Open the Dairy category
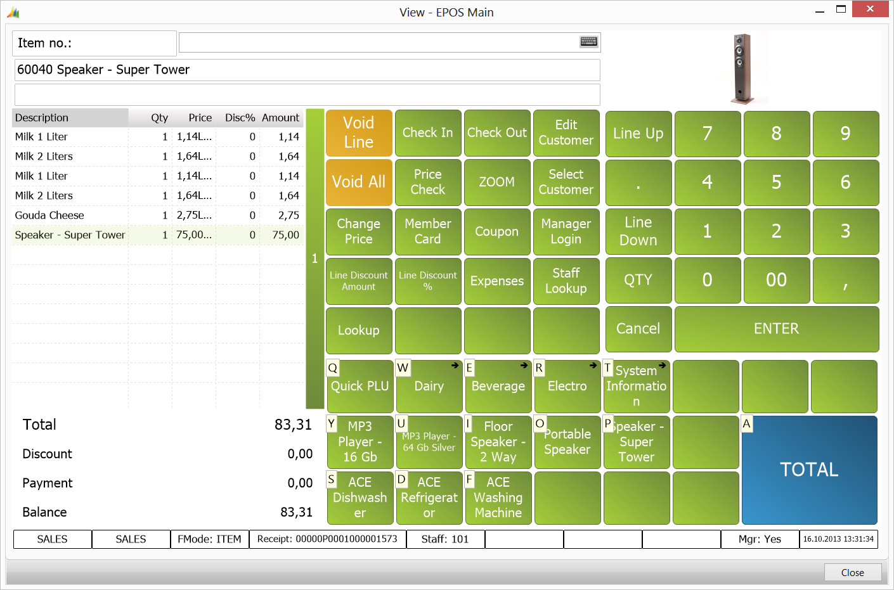Image resolution: width=894 pixels, height=590 pixels. (429, 386)
